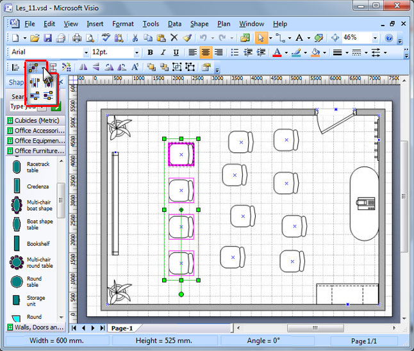Align text to the left
The height and width of the screenshot is (351, 414).
click(192, 53)
